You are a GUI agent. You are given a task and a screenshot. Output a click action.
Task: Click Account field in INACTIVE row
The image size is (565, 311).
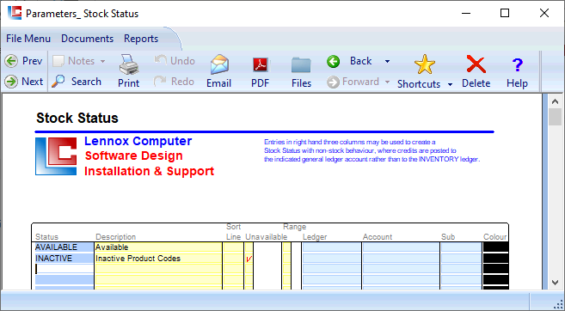pos(401,259)
